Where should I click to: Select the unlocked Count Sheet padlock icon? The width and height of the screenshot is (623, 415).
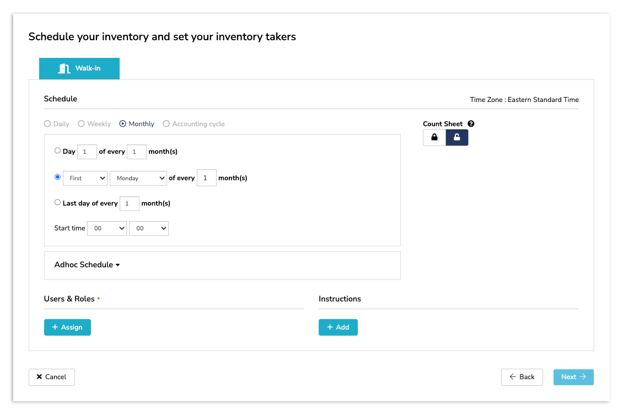click(x=457, y=137)
